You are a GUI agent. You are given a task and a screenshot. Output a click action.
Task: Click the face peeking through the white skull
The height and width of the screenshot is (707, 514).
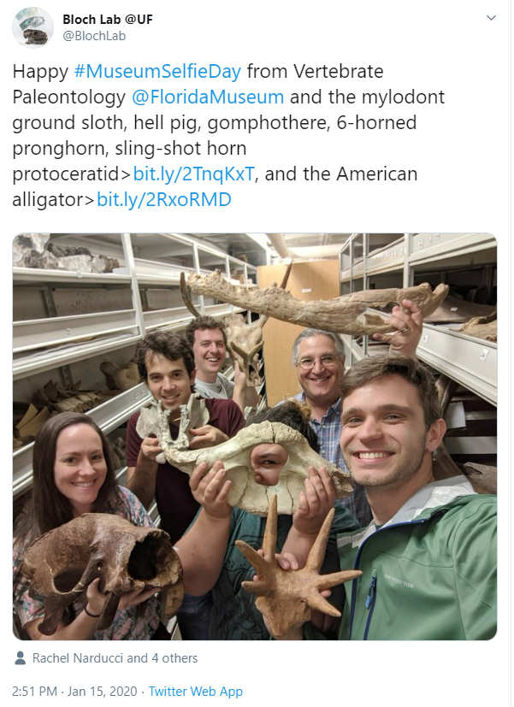pyautogui.click(x=269, y=464)
